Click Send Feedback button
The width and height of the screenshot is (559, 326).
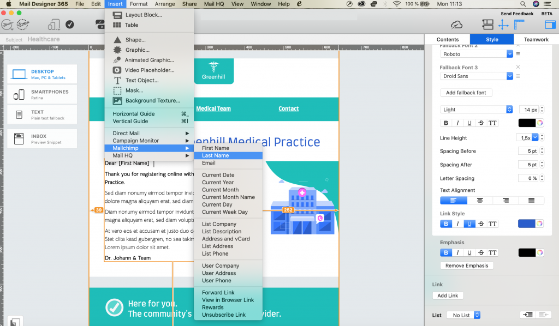click(517, 14)
